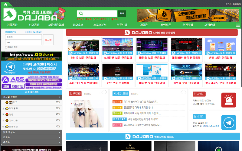Image resolution: width=242 pixels, height=151 pixels.
Task: Open post 다자바에서 규정위반 제보를 받습니다
Action: tap(143, 125)
